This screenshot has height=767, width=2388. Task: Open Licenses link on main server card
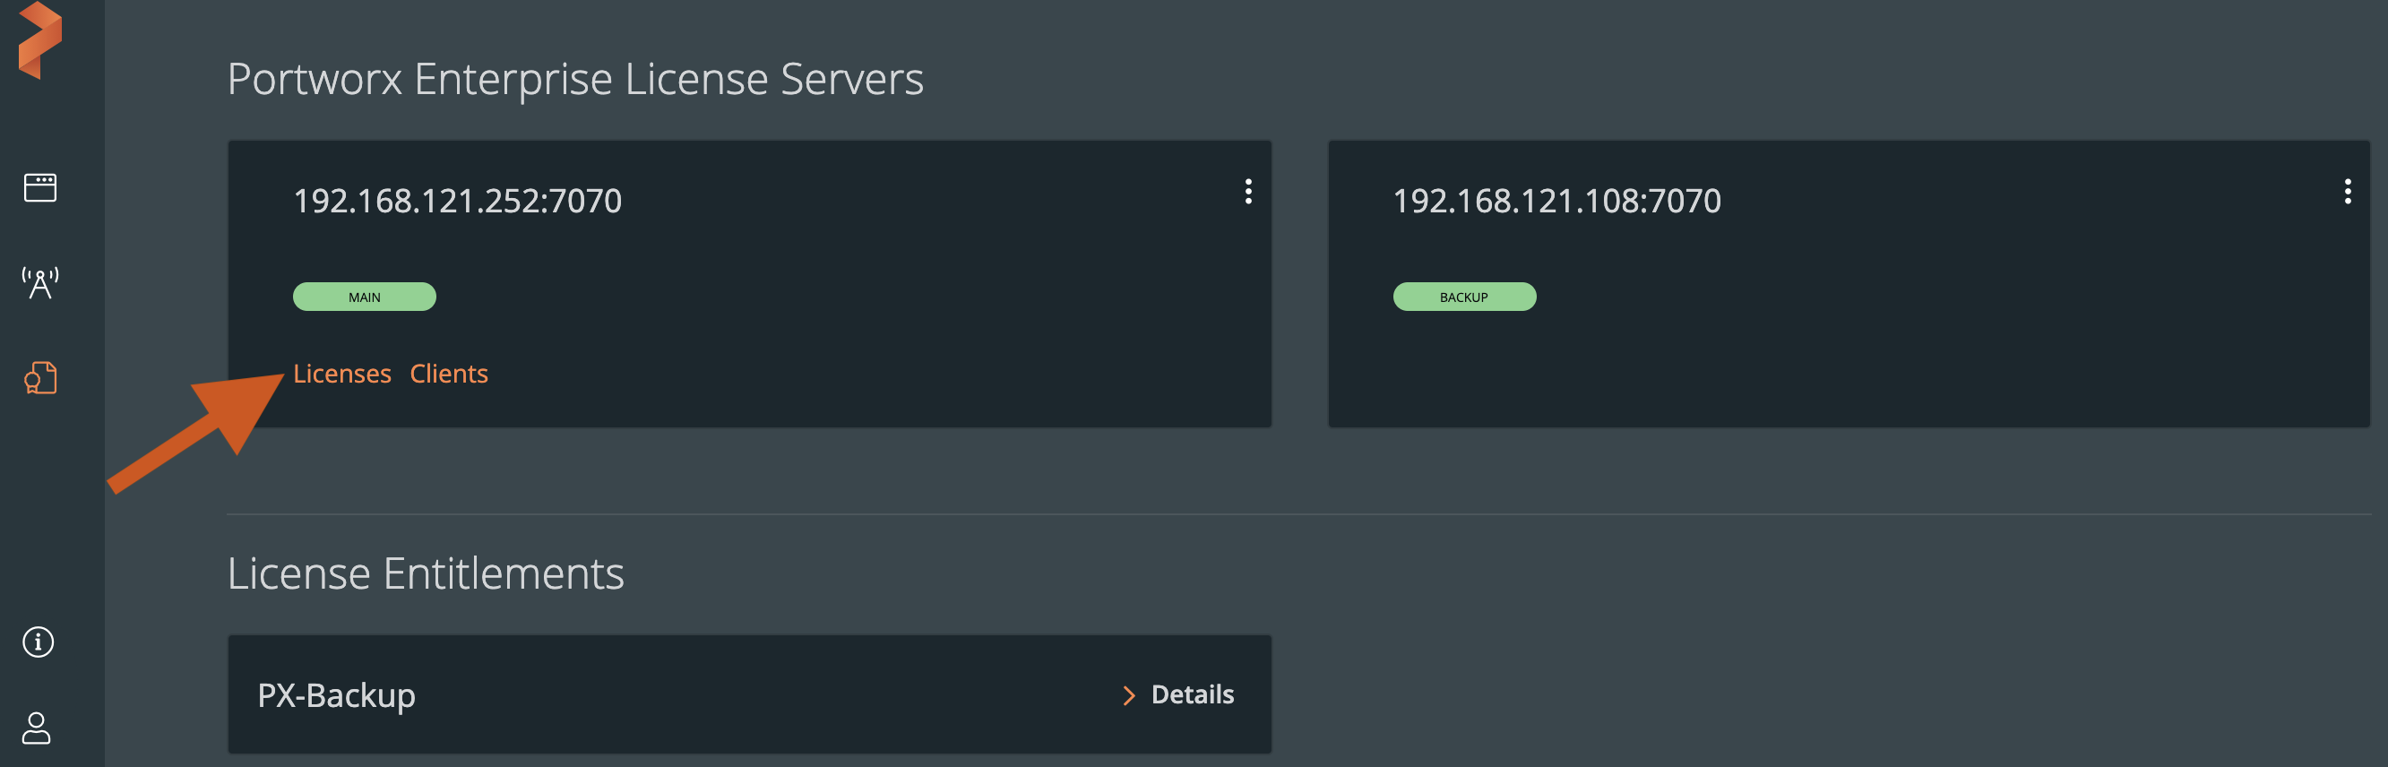(342, 374)
